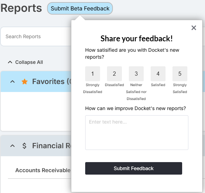Close the feedback popup with X icon
This screenshot has height=193, width=205.
pos(194,28)
